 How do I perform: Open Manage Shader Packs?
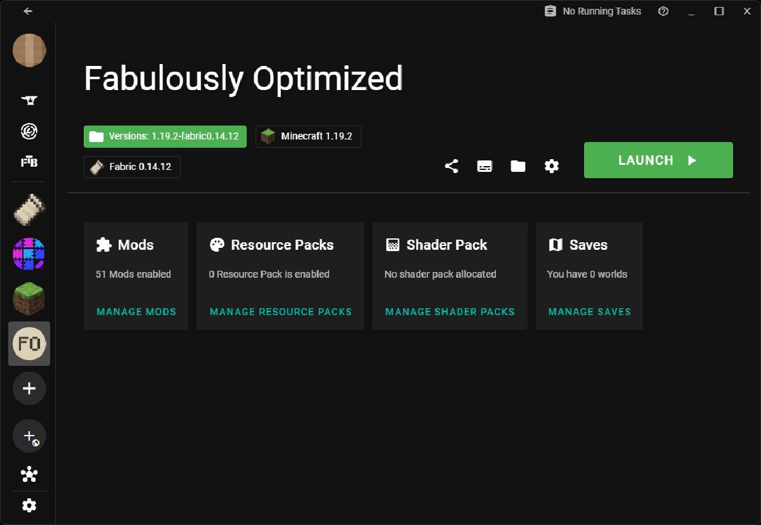pos(450,312)
